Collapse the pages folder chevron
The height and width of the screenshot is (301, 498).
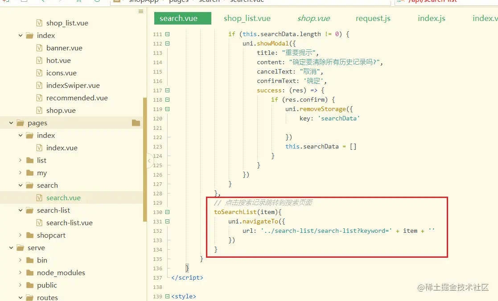[x=11, y=123]
